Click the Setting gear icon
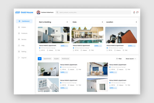The width and height of the screenshot is (154, 103). pos(19,51)
